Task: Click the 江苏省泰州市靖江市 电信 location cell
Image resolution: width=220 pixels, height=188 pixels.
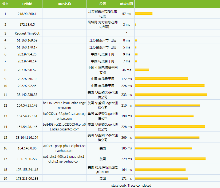Action: tap(103, 14)
